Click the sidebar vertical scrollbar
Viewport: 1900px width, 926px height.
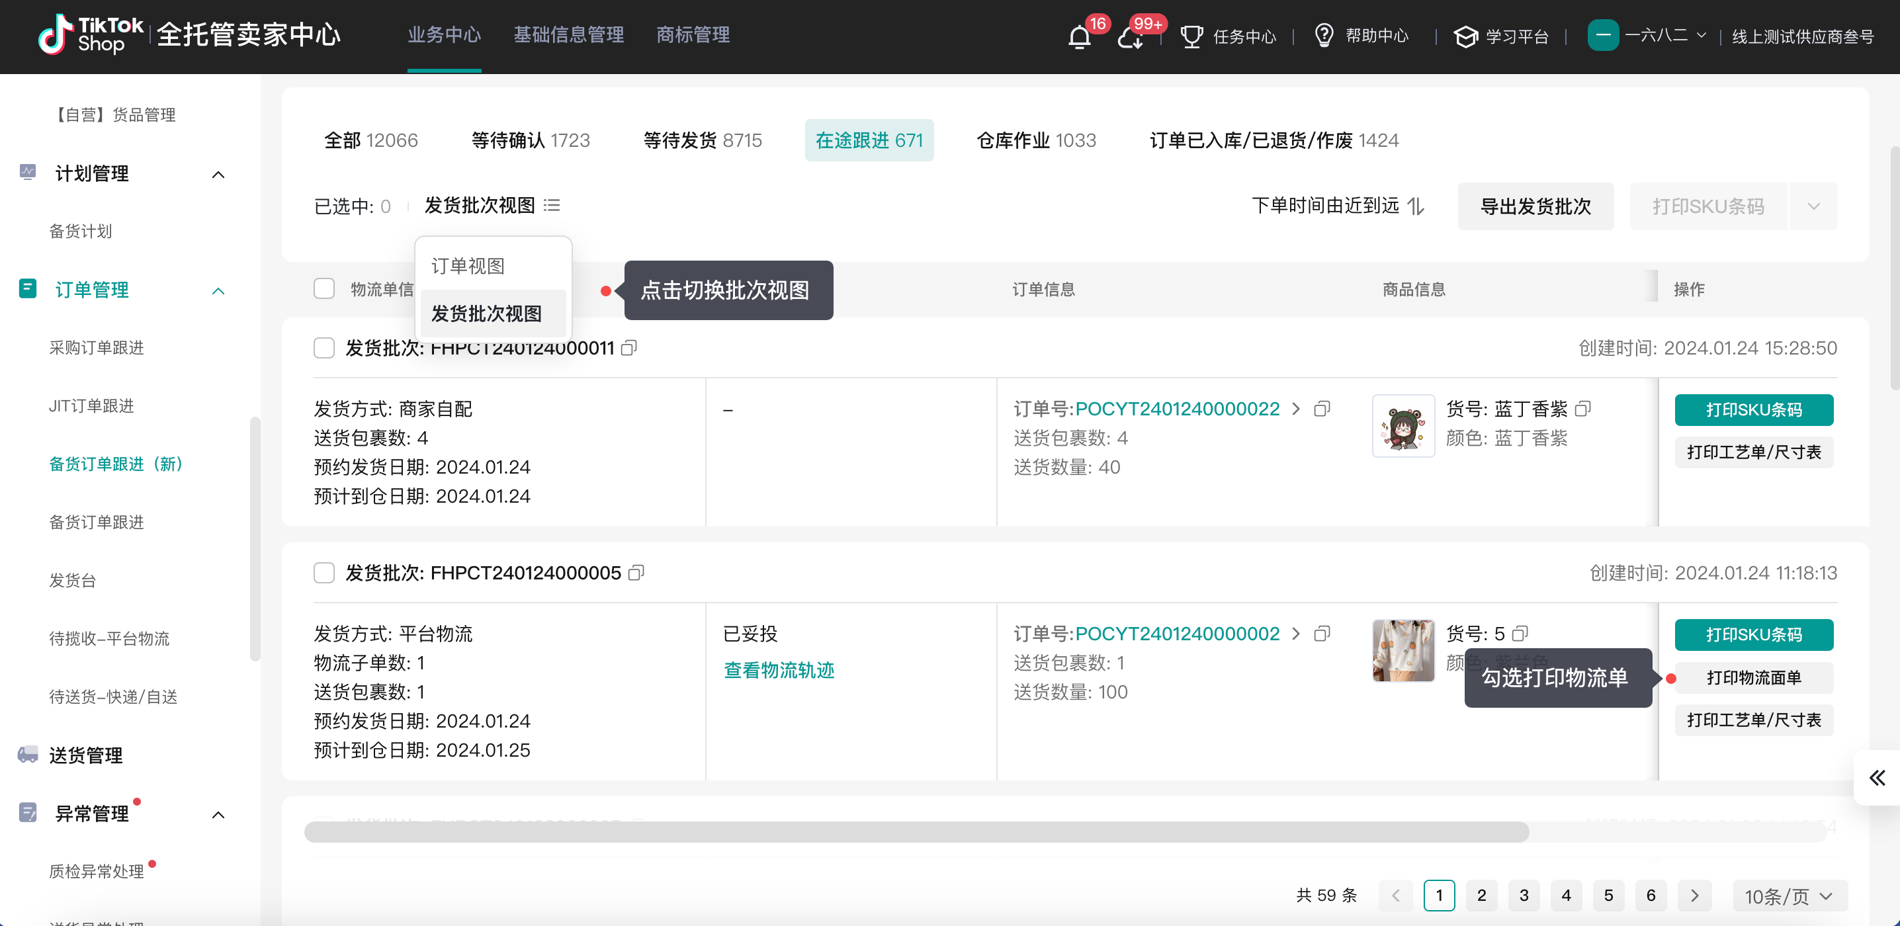(255, 538)
